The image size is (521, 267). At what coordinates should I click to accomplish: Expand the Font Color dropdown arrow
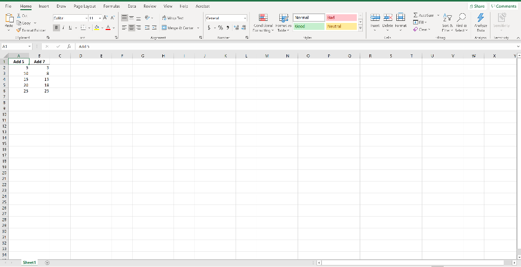click(113, 28)
